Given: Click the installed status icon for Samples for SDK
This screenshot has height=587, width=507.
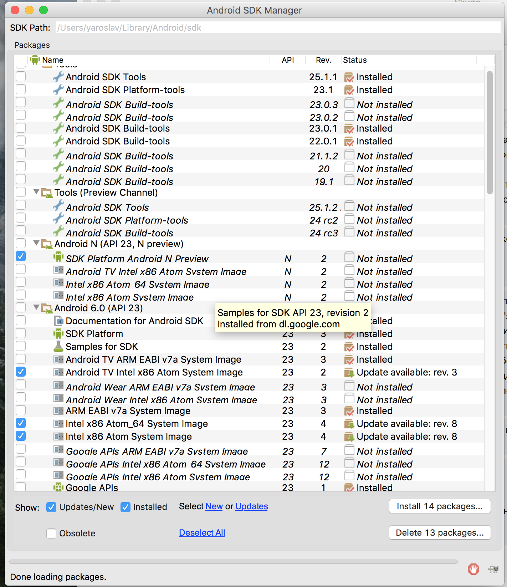Looking at the screenshot, I should pos(349,347).
